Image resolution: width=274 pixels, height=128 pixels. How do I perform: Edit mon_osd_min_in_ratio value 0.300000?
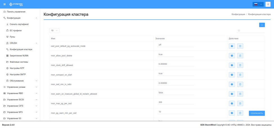tap(176, 83)
